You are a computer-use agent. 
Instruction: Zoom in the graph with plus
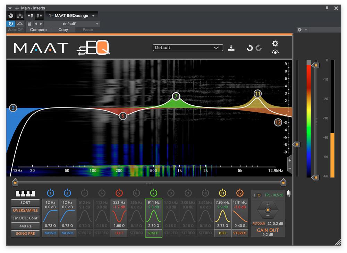coord(290,160)
